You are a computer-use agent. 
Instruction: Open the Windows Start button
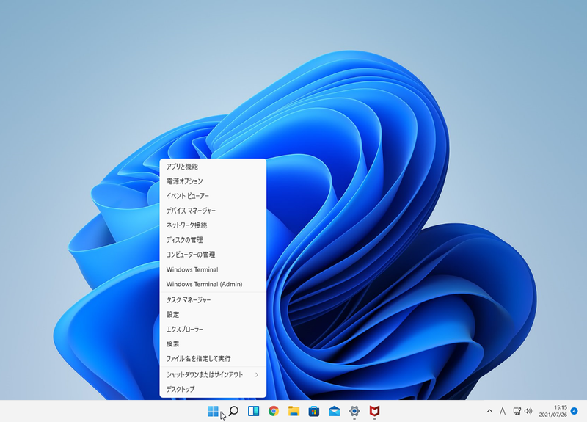pyautogui.click(x=213, y=411)
